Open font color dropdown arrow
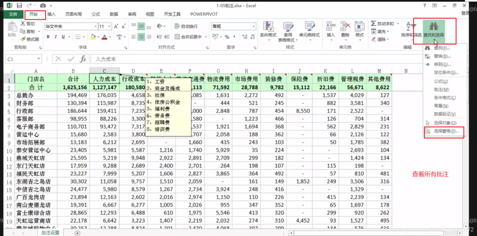 click(x=110, y=37)
